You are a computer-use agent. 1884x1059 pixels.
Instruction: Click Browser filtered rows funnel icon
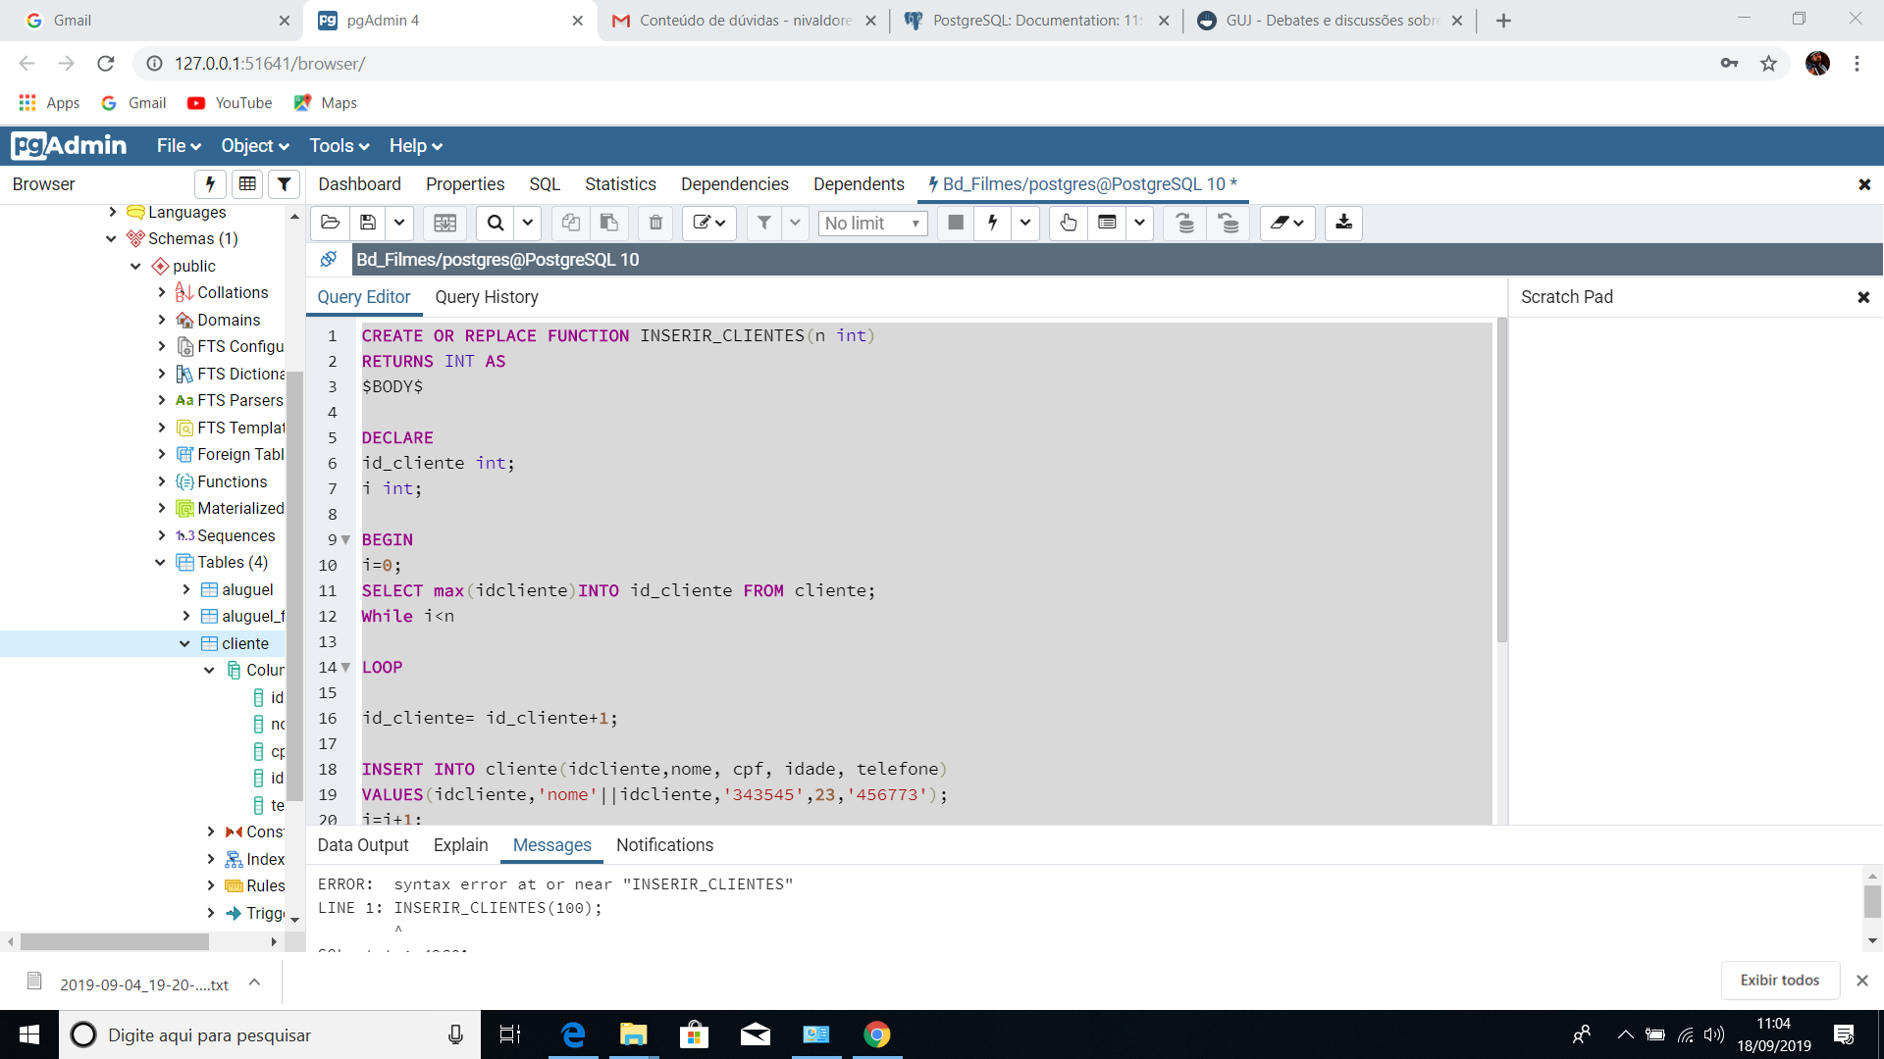point(284,183)
